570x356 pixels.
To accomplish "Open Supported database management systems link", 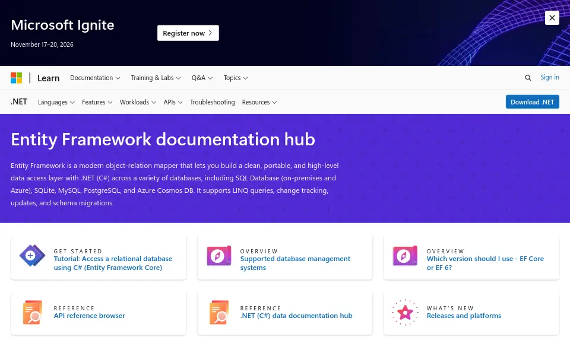I will 295,263.
